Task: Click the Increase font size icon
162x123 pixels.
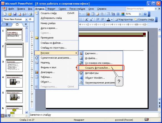Action: (x=87, y=19)
